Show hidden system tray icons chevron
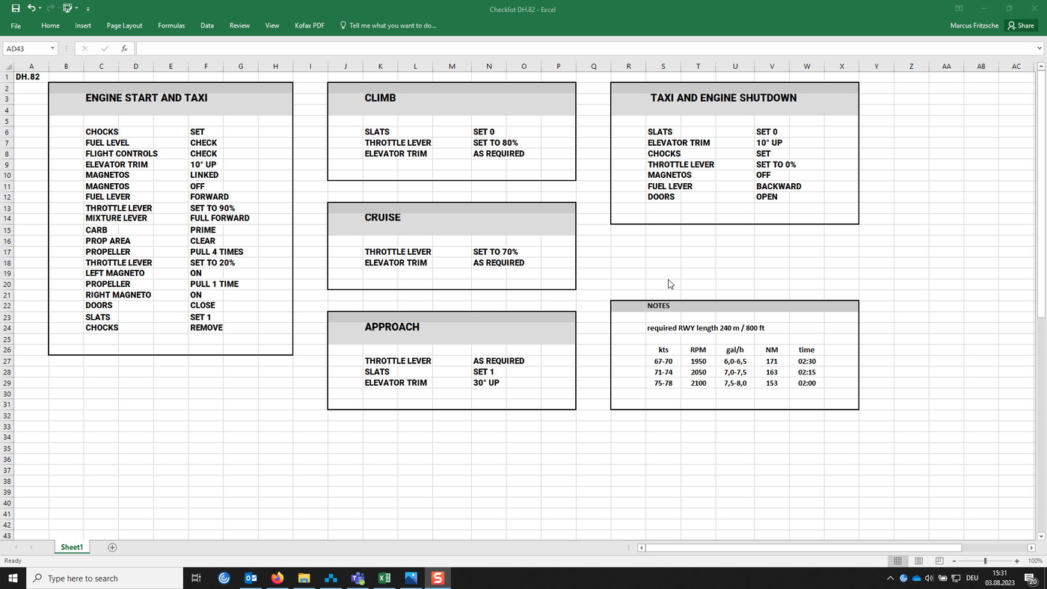The image size is (1047, 589). (890, 578)
